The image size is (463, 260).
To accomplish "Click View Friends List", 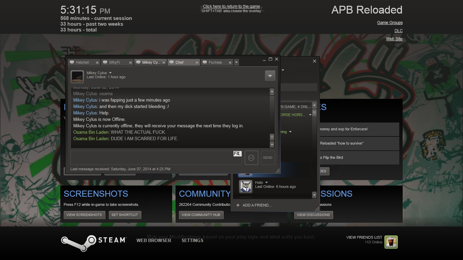I will [364, 237].
